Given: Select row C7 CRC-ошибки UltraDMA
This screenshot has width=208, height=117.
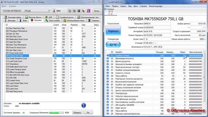Looking at the screenshot, I should [154, 105].
